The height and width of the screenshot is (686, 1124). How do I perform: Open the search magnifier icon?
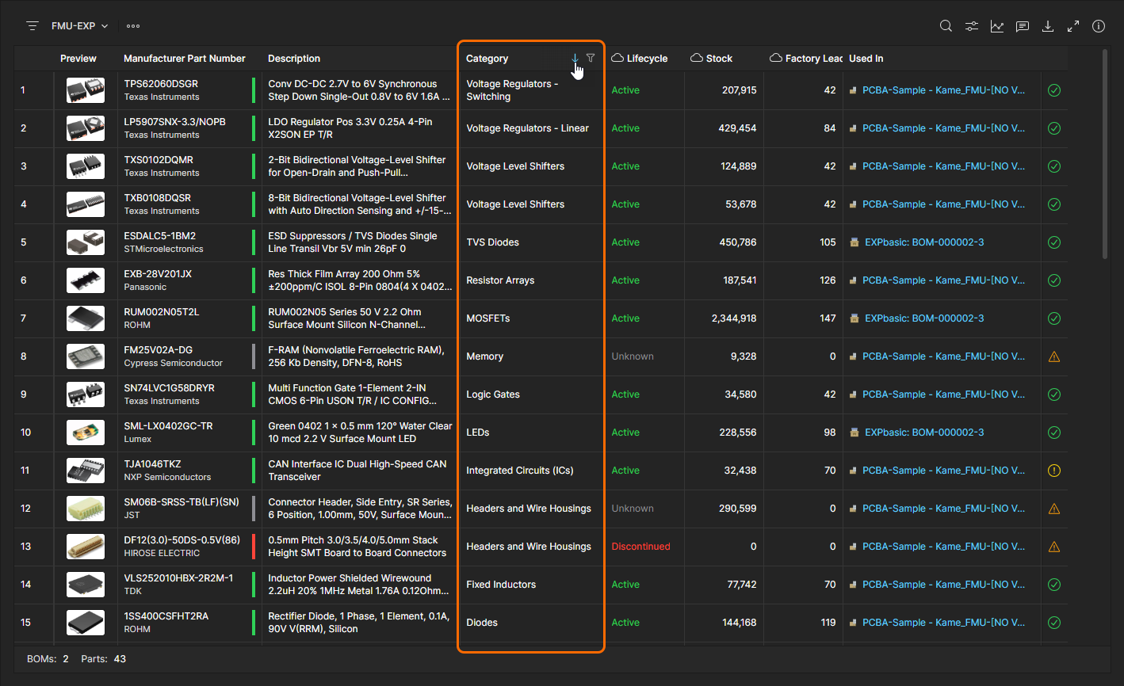point(946,26)
